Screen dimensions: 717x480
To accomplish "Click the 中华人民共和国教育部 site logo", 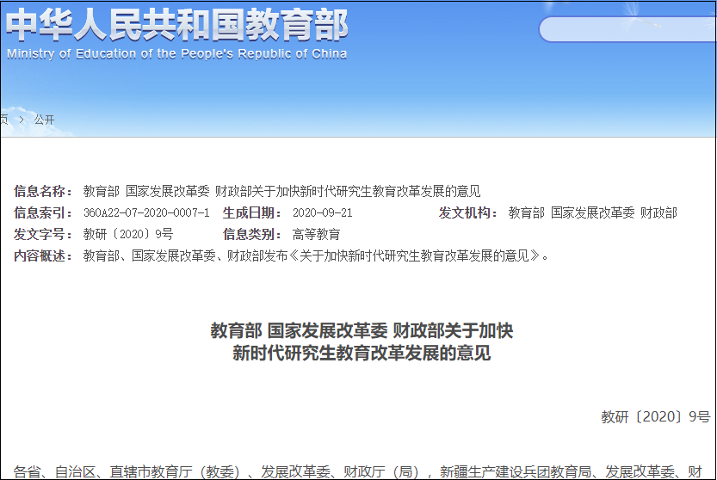I will (x=176, y=25).
